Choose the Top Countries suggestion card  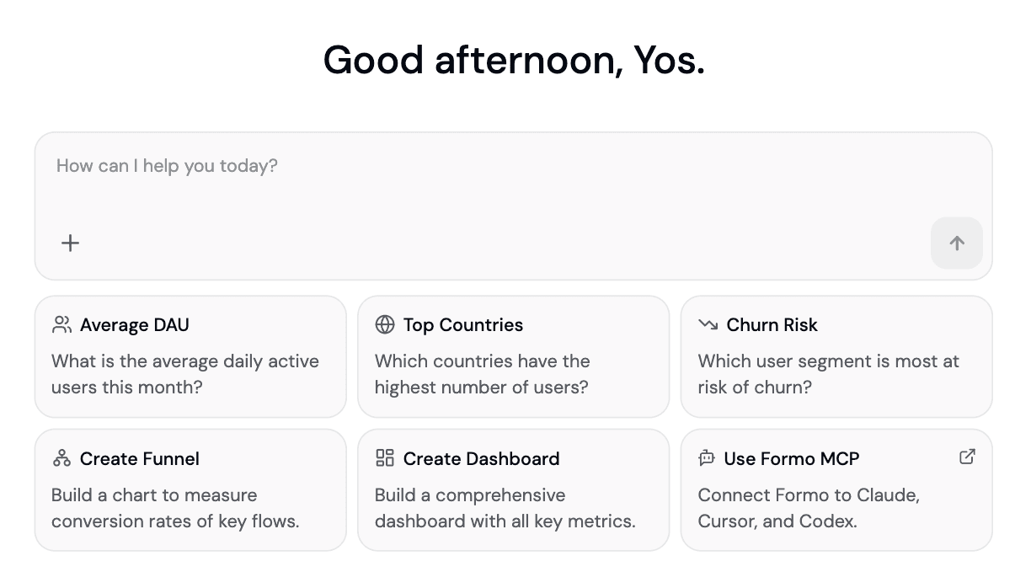click(x=513, y=356)
